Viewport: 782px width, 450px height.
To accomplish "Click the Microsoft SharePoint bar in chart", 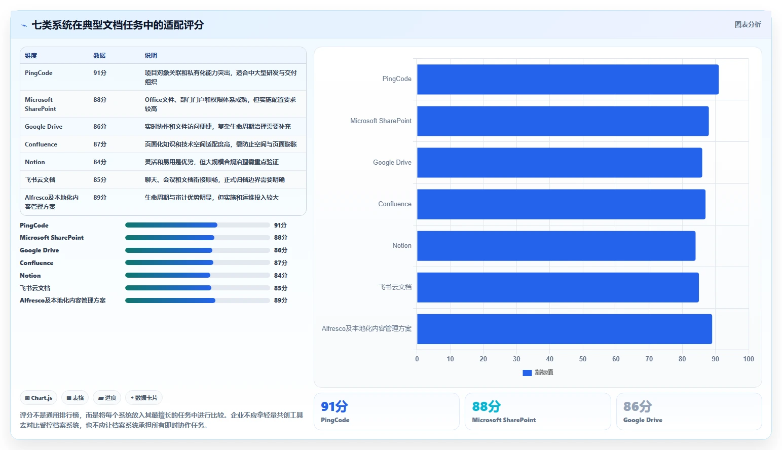I will [563, 121].
